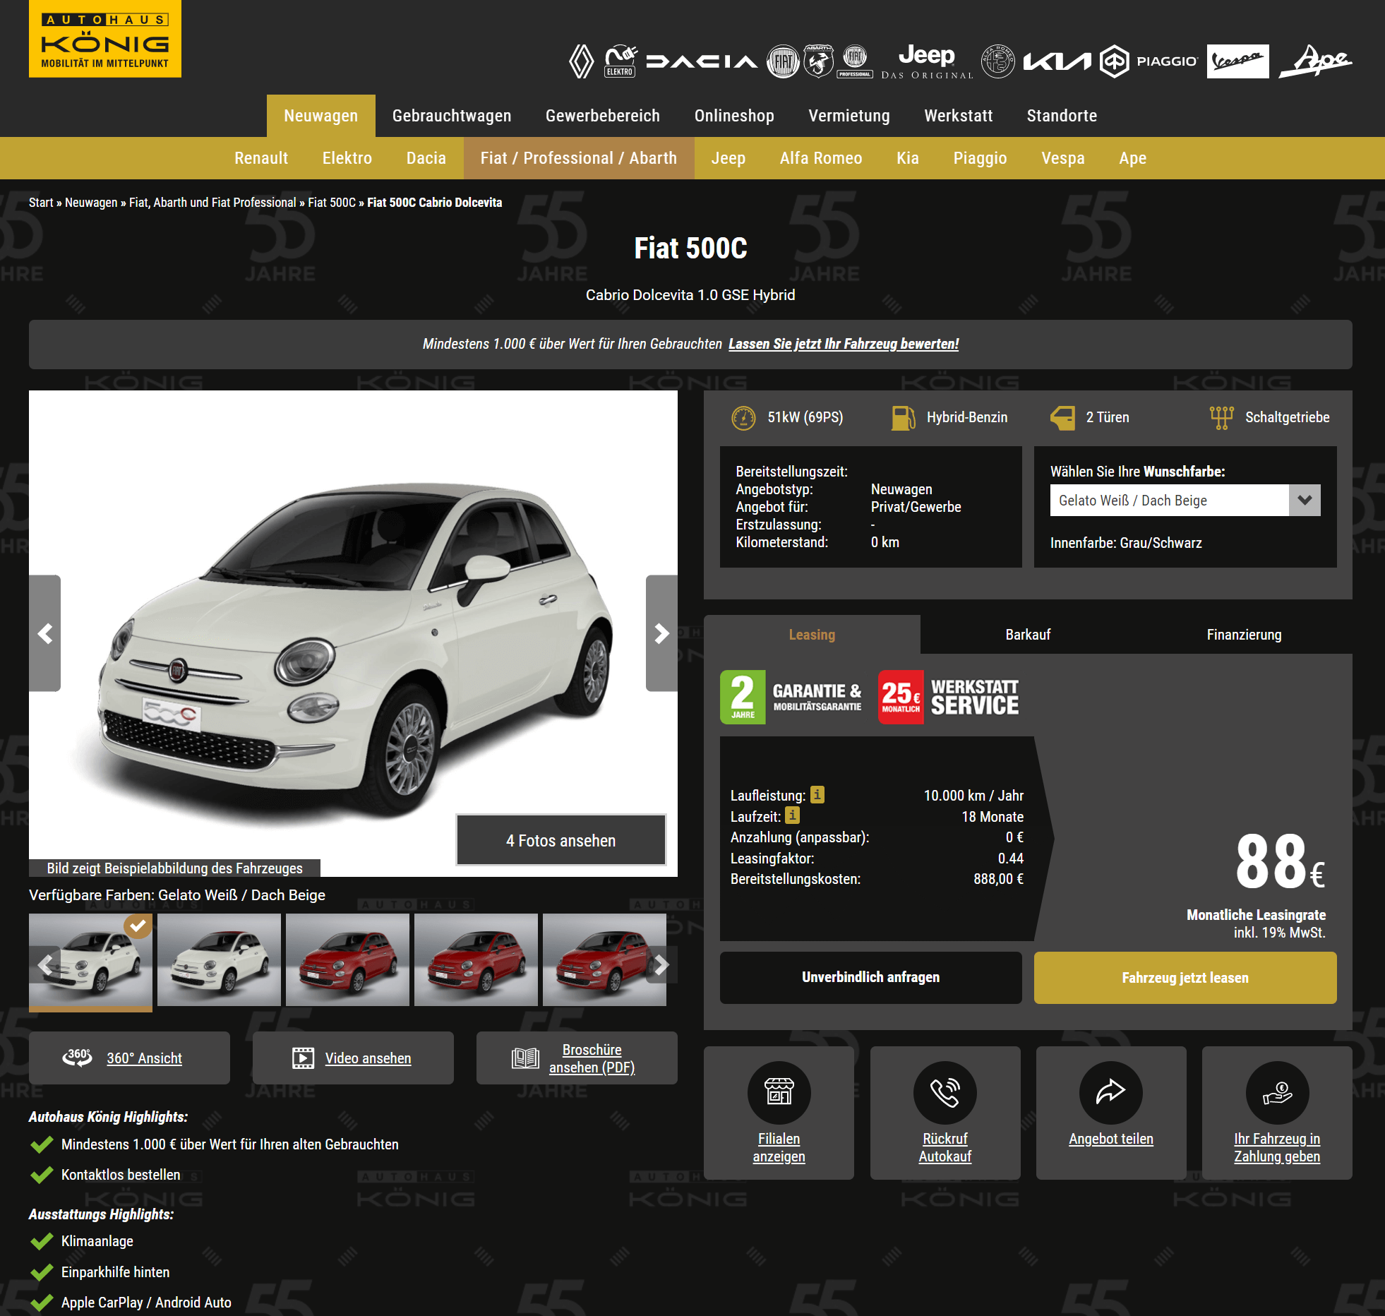Open the Renault brand logo

pos(582,61)
